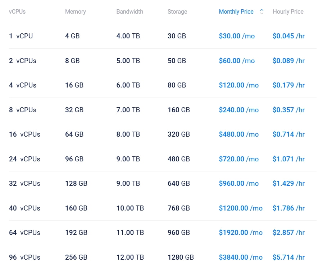Select the 1 vCPU plan row
The image size is (327, 274).
click(x=21, y=36)
